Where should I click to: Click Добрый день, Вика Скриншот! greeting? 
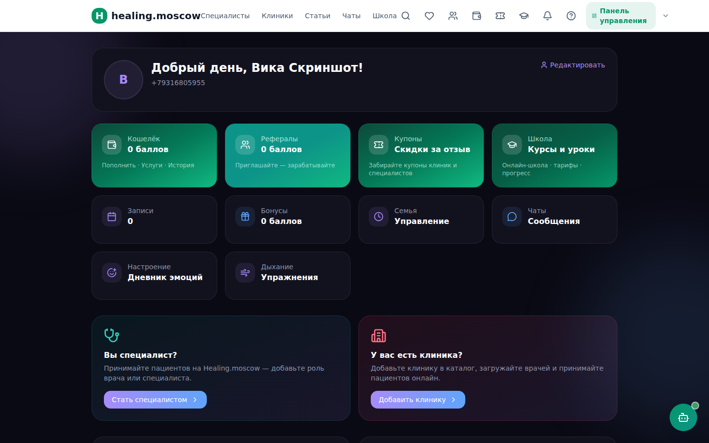pyautogui.click(x=257, y=67)
